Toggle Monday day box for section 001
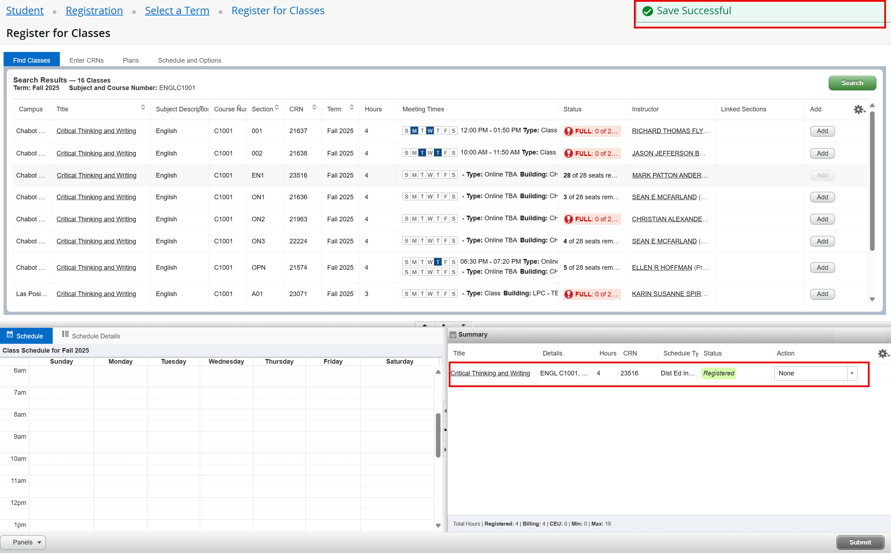Image resolution: width=891 pixels, height=553 pixels. point(414,131)
